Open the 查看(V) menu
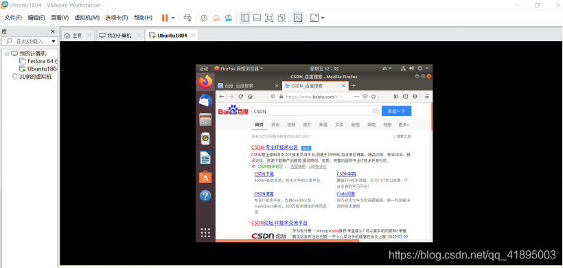The image size is (563, 268). click(x=60, y=18)
